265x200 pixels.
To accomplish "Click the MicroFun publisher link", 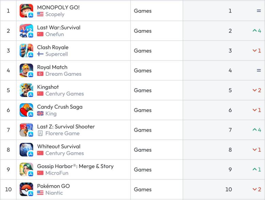I will coord(57,173).
